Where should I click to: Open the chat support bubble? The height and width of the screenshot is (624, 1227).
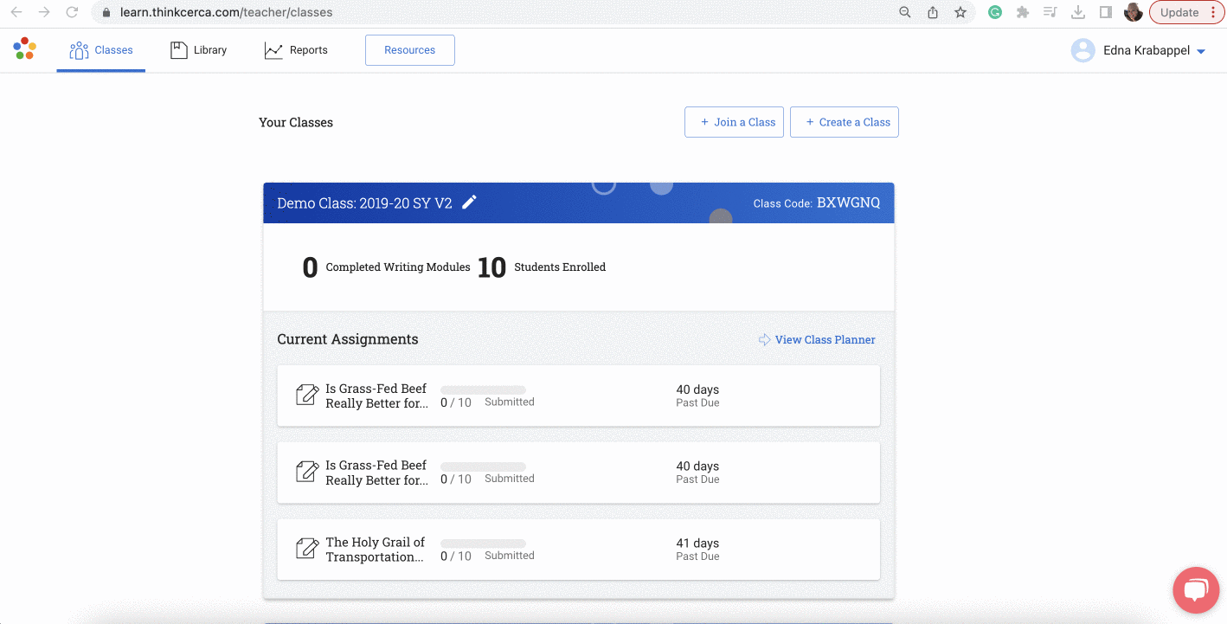coord(1196,590)
